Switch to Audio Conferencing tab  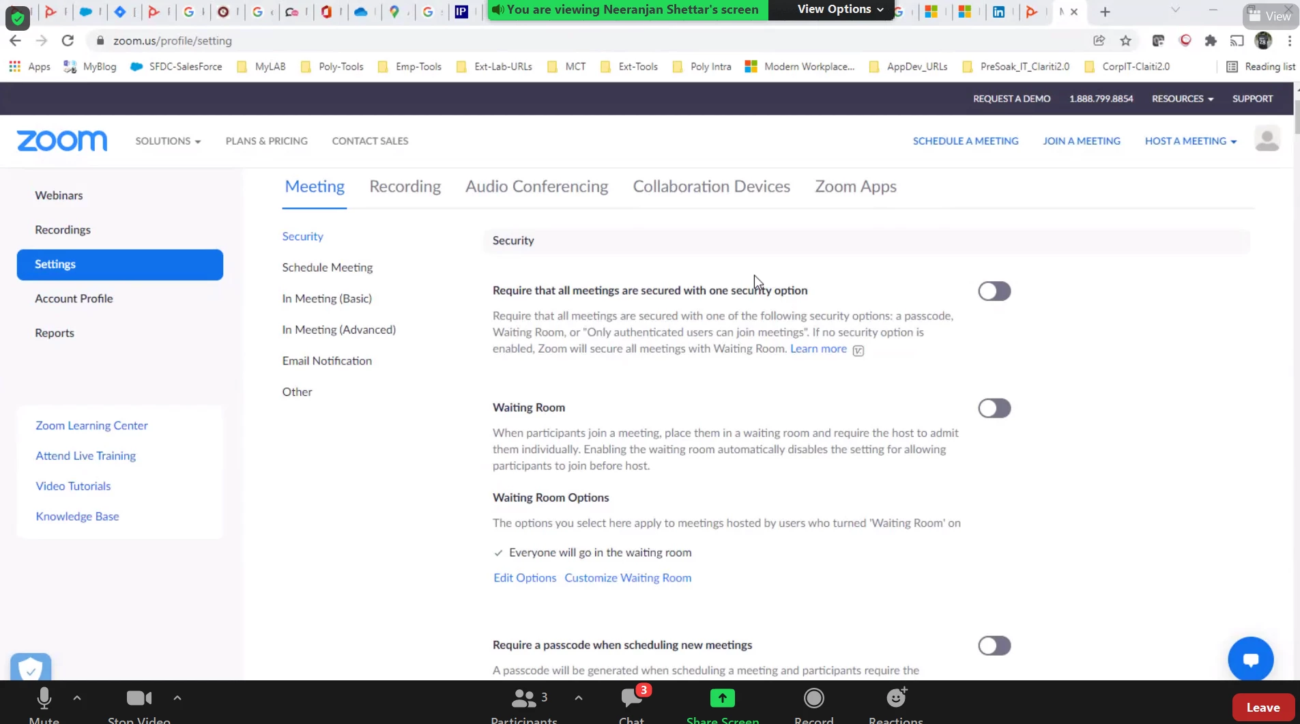point(537,186)
